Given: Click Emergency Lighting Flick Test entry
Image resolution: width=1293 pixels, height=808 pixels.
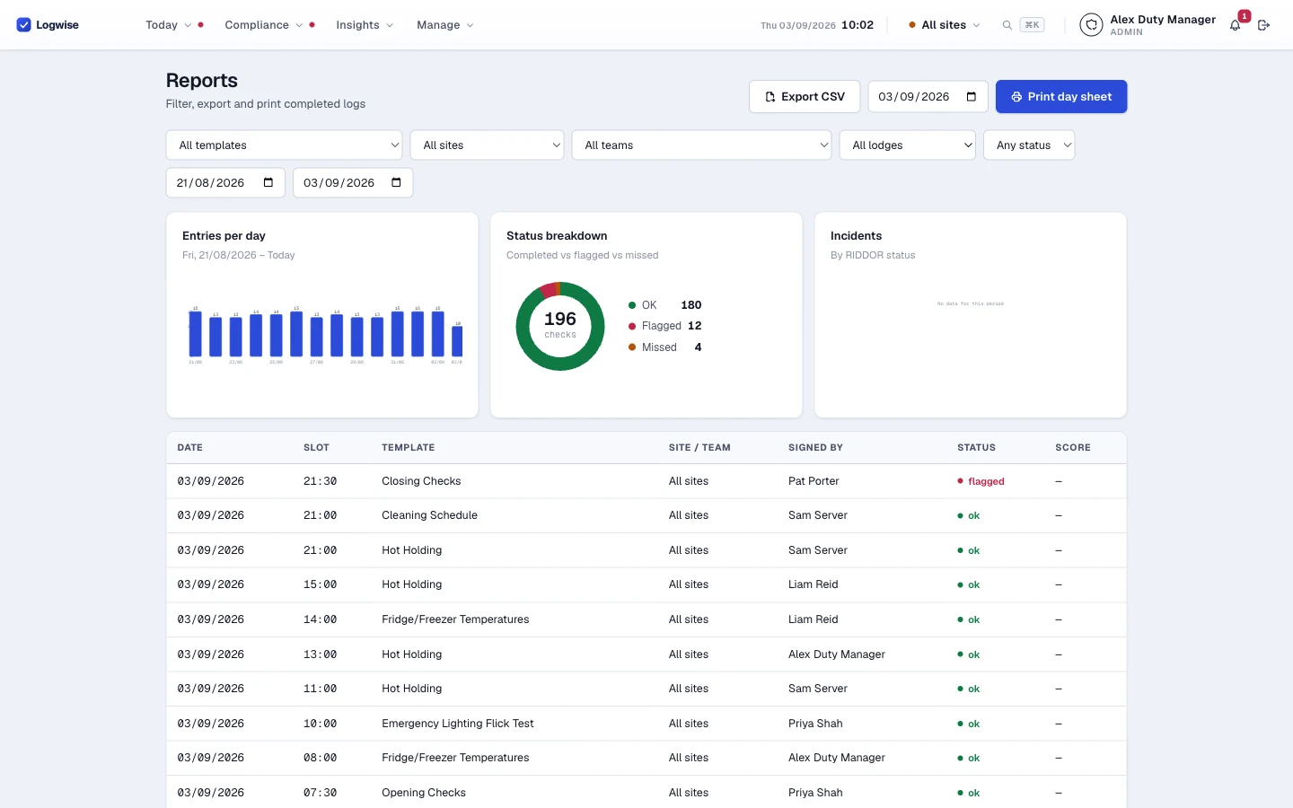Looking at the screenshot, I should point(458,724).
